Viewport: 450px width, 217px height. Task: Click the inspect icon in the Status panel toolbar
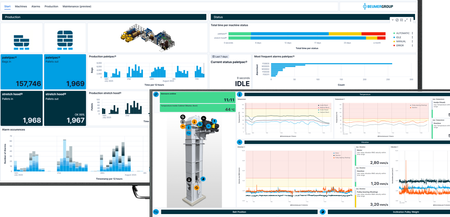click(402, 20)
